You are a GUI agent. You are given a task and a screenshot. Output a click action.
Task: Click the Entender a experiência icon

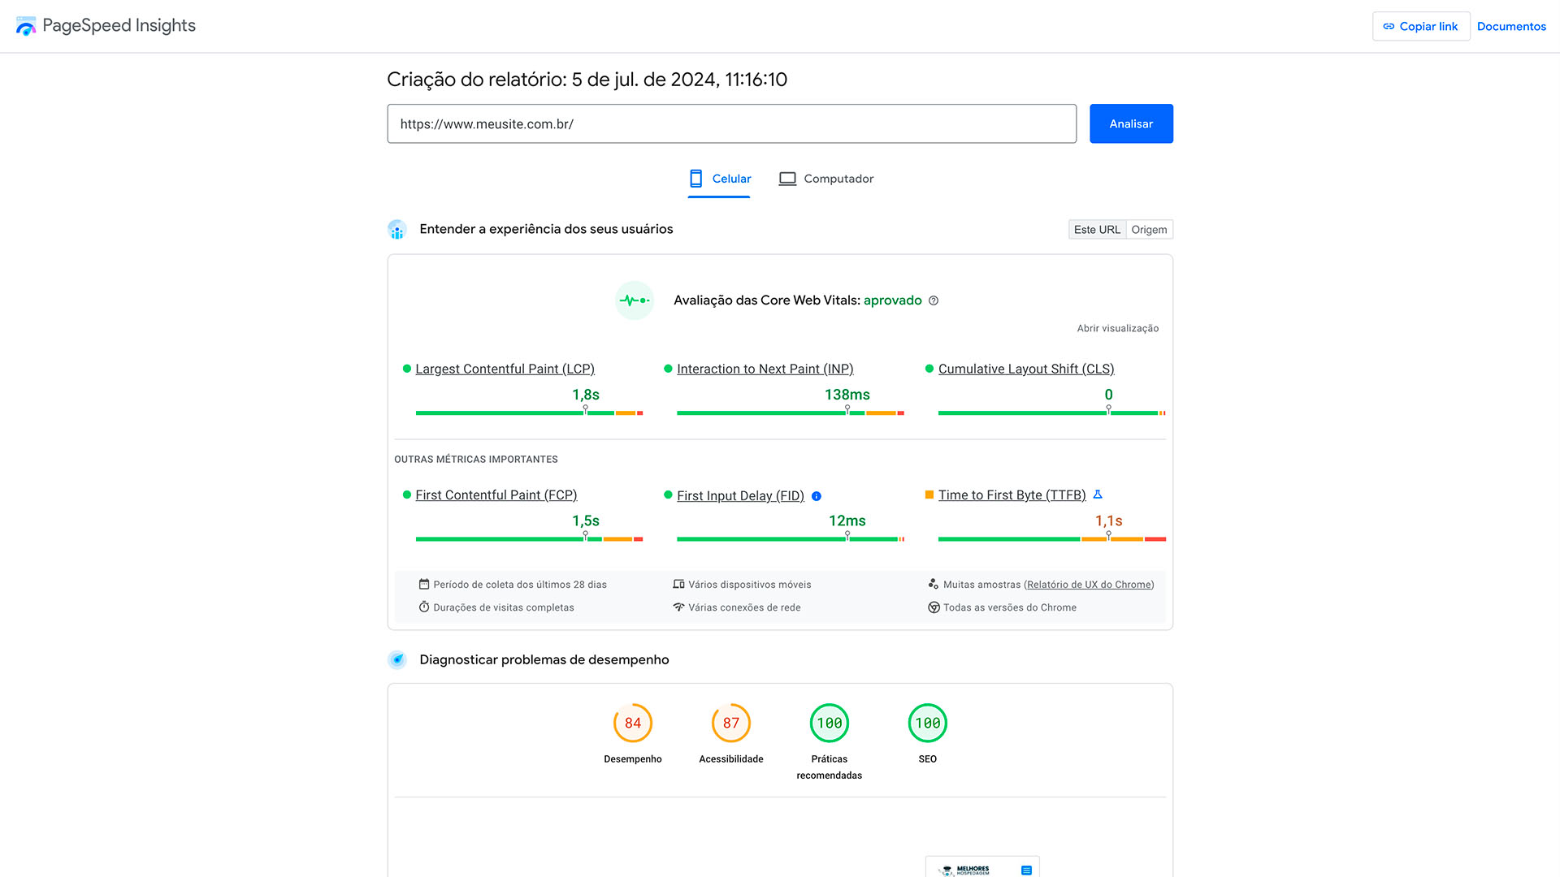(x=396, y=228)
